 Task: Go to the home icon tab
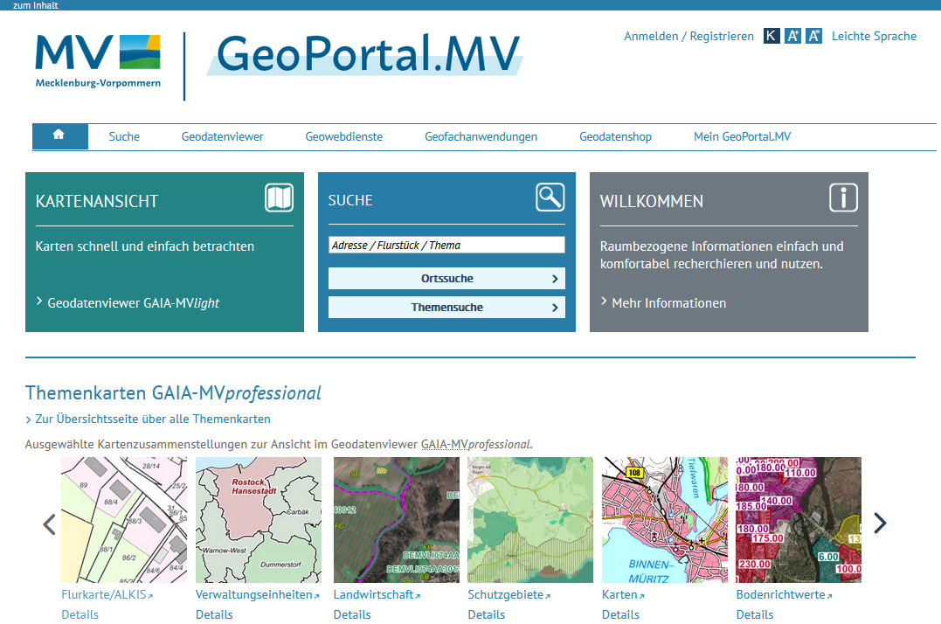tap(59, 136)
